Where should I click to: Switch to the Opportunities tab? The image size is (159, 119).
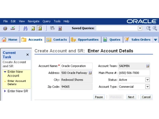pos(85,40)
